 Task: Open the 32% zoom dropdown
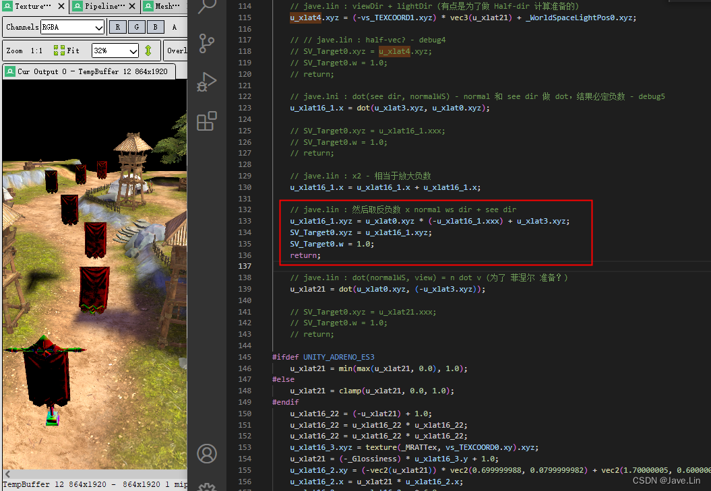(115, 50)
